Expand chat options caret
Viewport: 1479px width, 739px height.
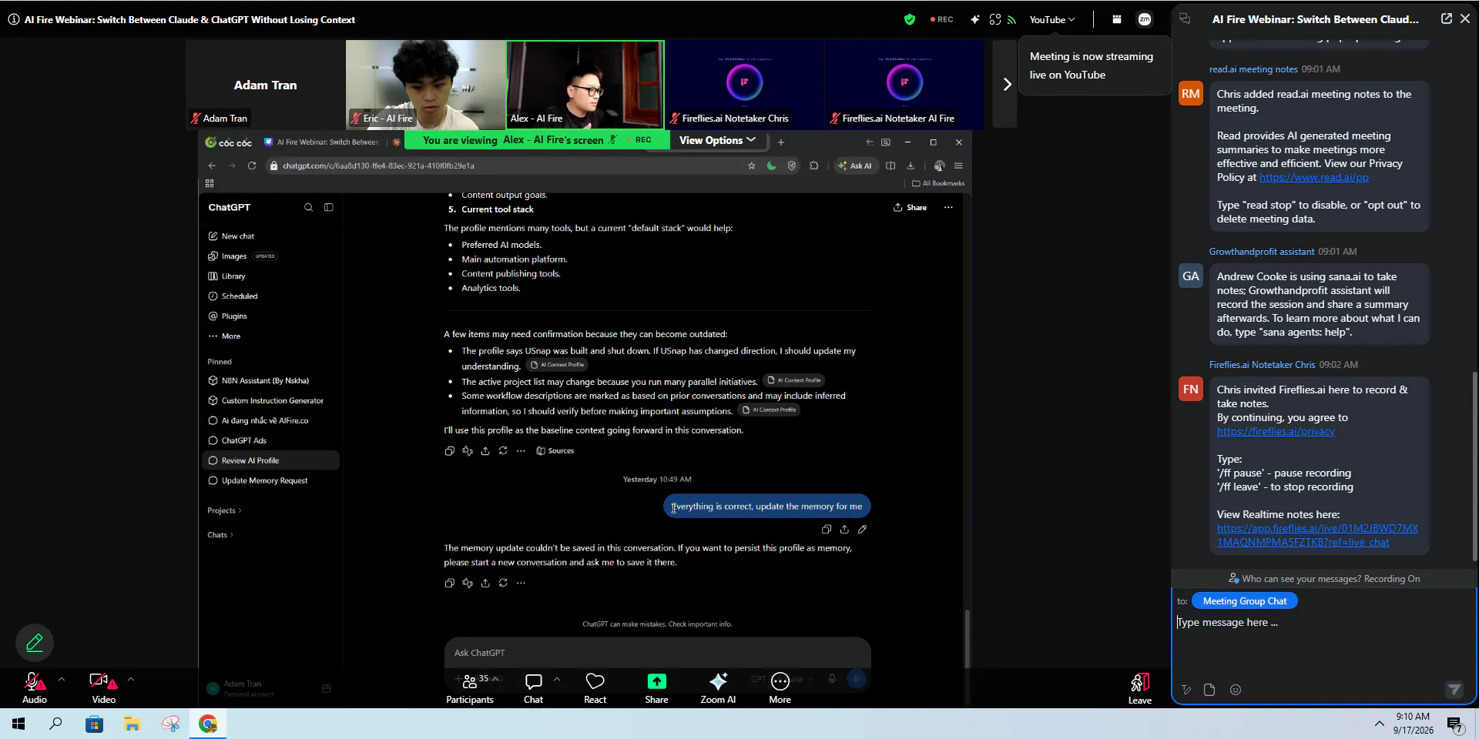point(557,679)
